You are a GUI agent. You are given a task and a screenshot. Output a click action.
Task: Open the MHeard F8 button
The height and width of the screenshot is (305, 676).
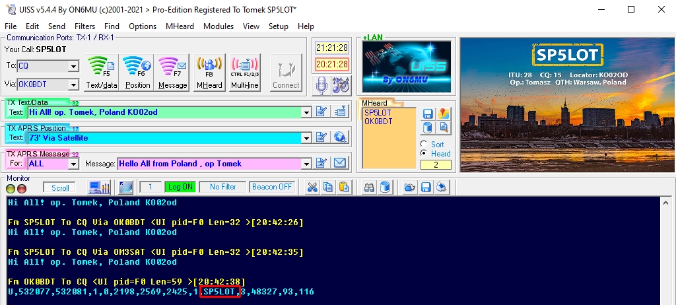[x=209, y=73]
